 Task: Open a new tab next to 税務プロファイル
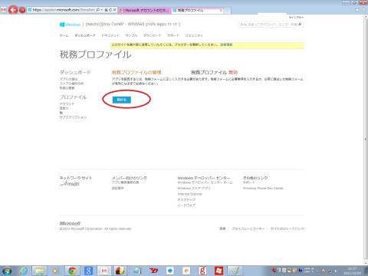click(228, 10)
